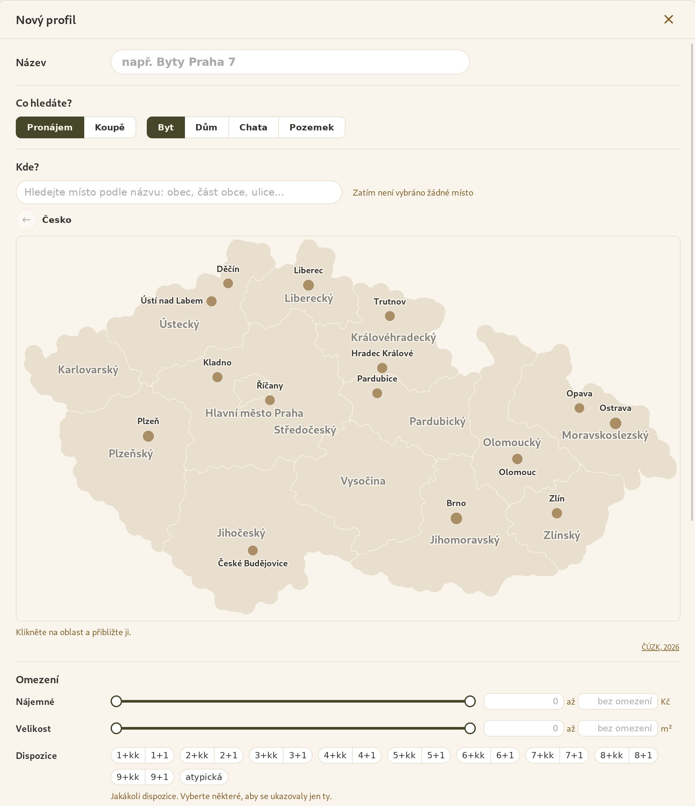The width and height of the screenshot is (695, 806).
Task: Select the Ústí nad Labem marker
Action: pyautogui.click(x=212, y=301)
